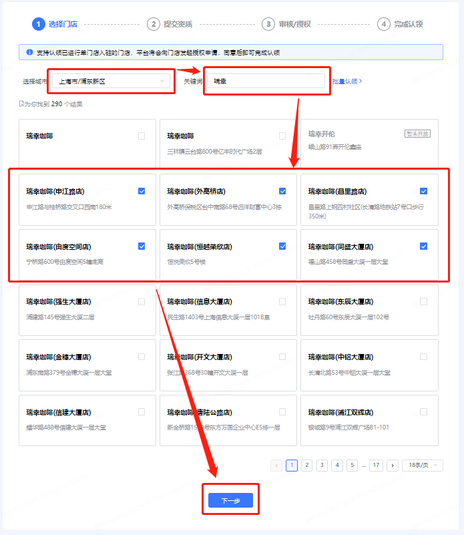Check 瑞幸咖啡(中铝大厦店)
The height and width of the screenshot is (535, 464).
point(423,357)
